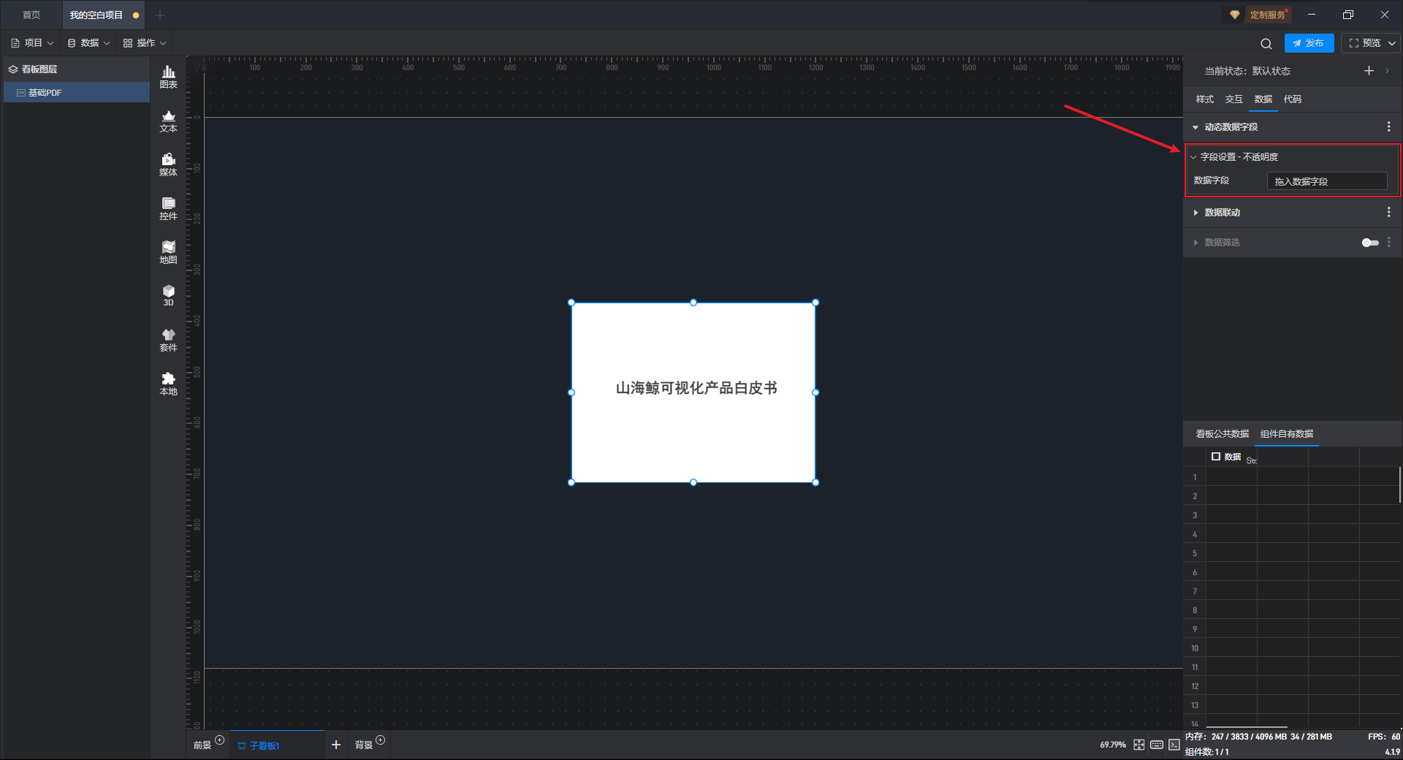The width and height of the screenshot is (1403, 760).
Task: Click the zoom percentage 69.79%
Action: (x=1113, y=745)
